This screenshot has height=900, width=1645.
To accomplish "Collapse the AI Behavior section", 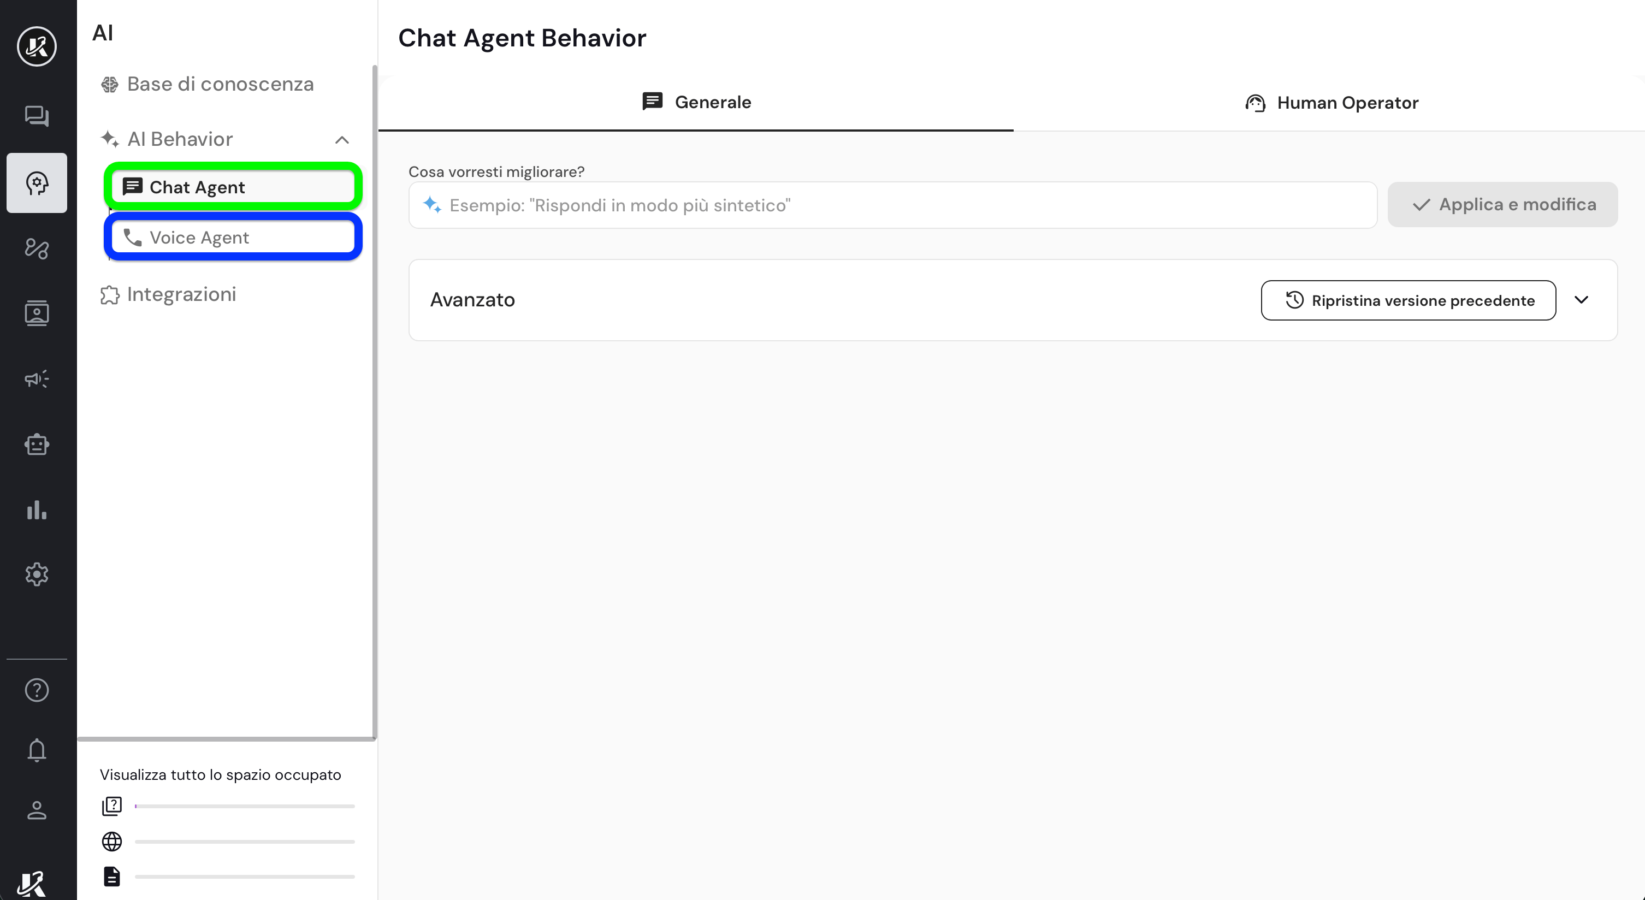I will (342, 140).
